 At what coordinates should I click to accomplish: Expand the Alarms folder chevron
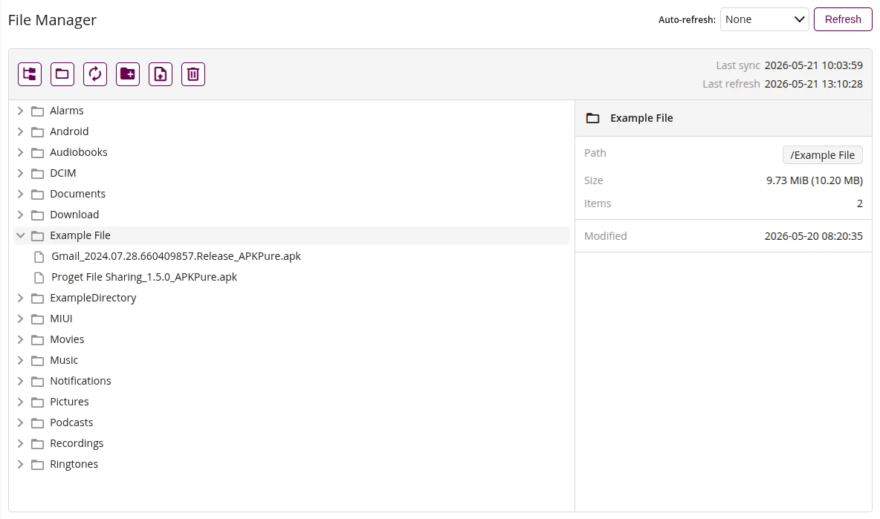pos(20,111)
